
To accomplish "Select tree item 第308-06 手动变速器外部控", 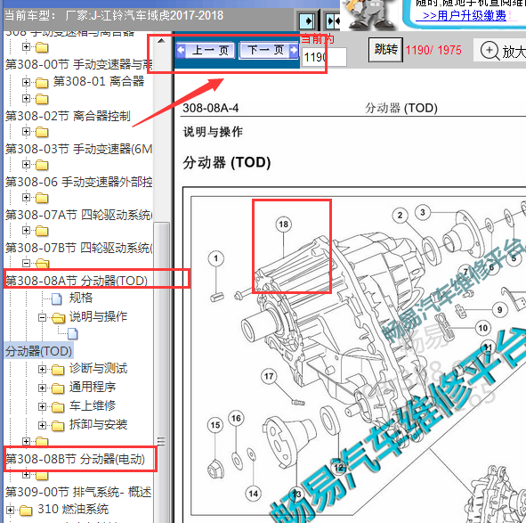I will coord(79,182).
